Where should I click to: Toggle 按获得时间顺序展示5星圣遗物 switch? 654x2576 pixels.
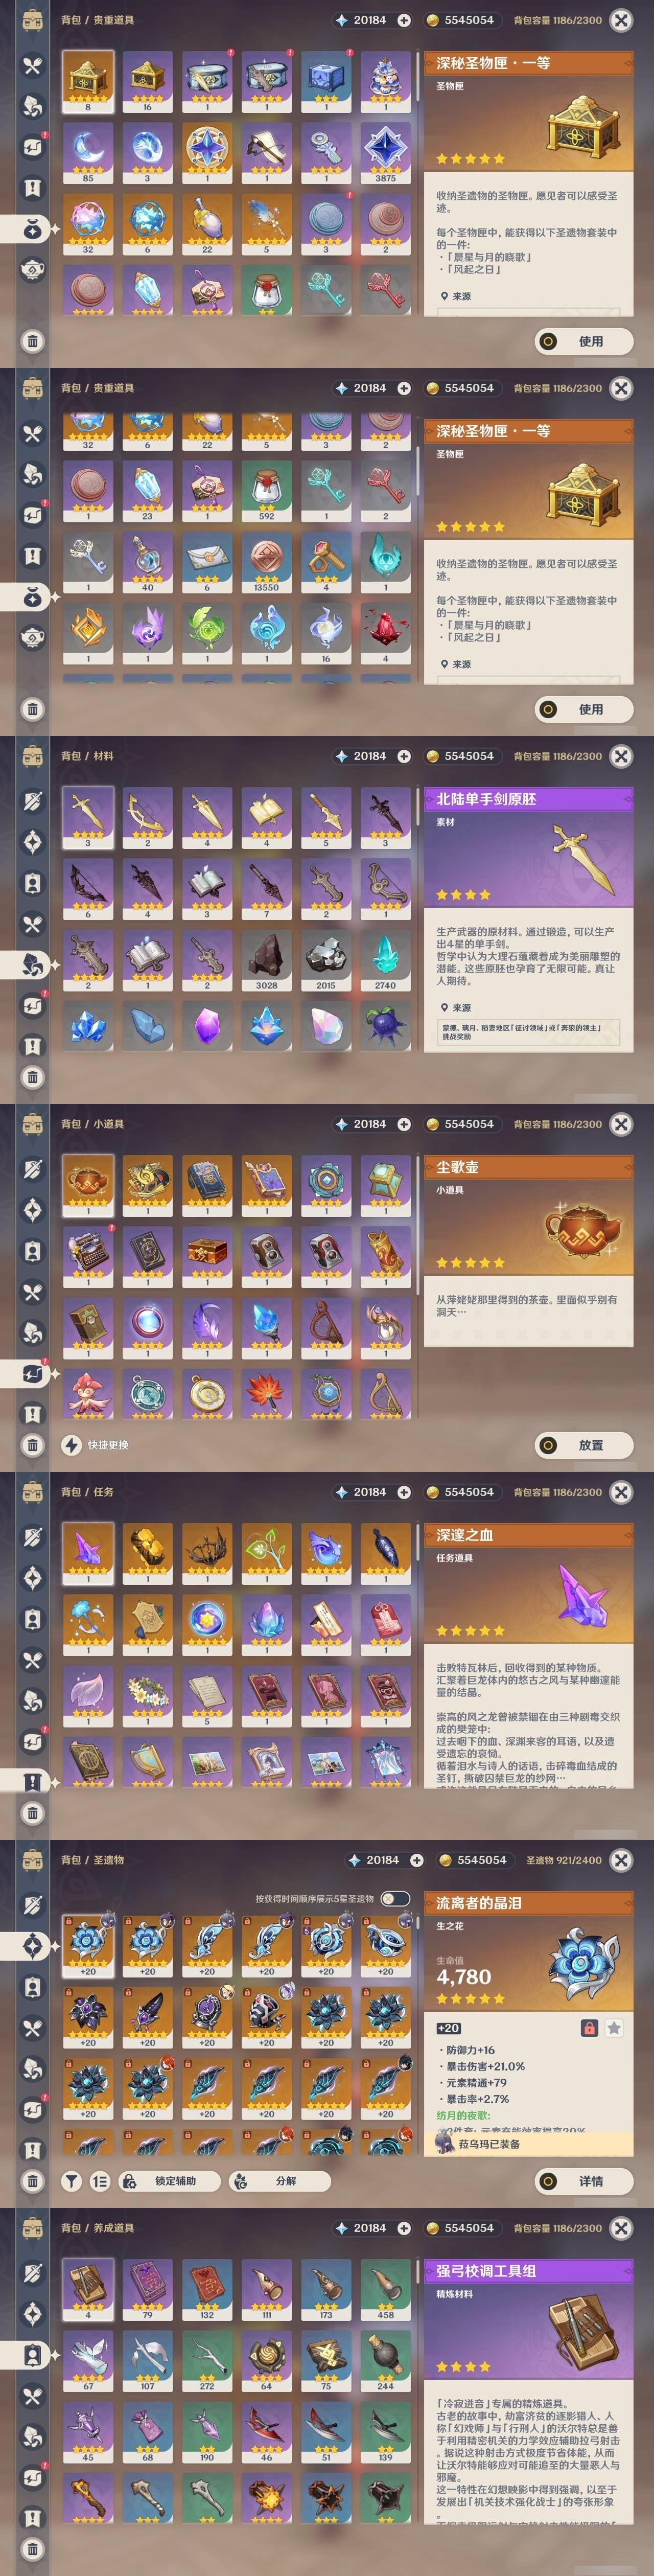click(395, 1898)
